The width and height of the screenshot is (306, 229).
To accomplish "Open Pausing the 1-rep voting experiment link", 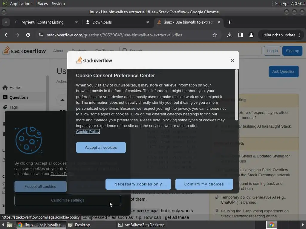I will coord(255,213).
